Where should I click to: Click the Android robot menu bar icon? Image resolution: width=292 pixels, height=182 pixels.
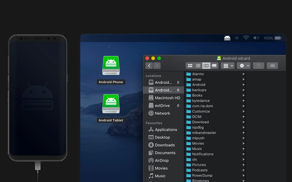click(227, 38)
